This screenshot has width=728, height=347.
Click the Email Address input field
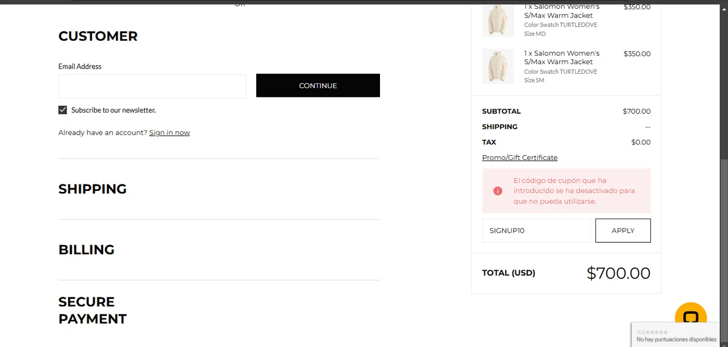[152, 86]
